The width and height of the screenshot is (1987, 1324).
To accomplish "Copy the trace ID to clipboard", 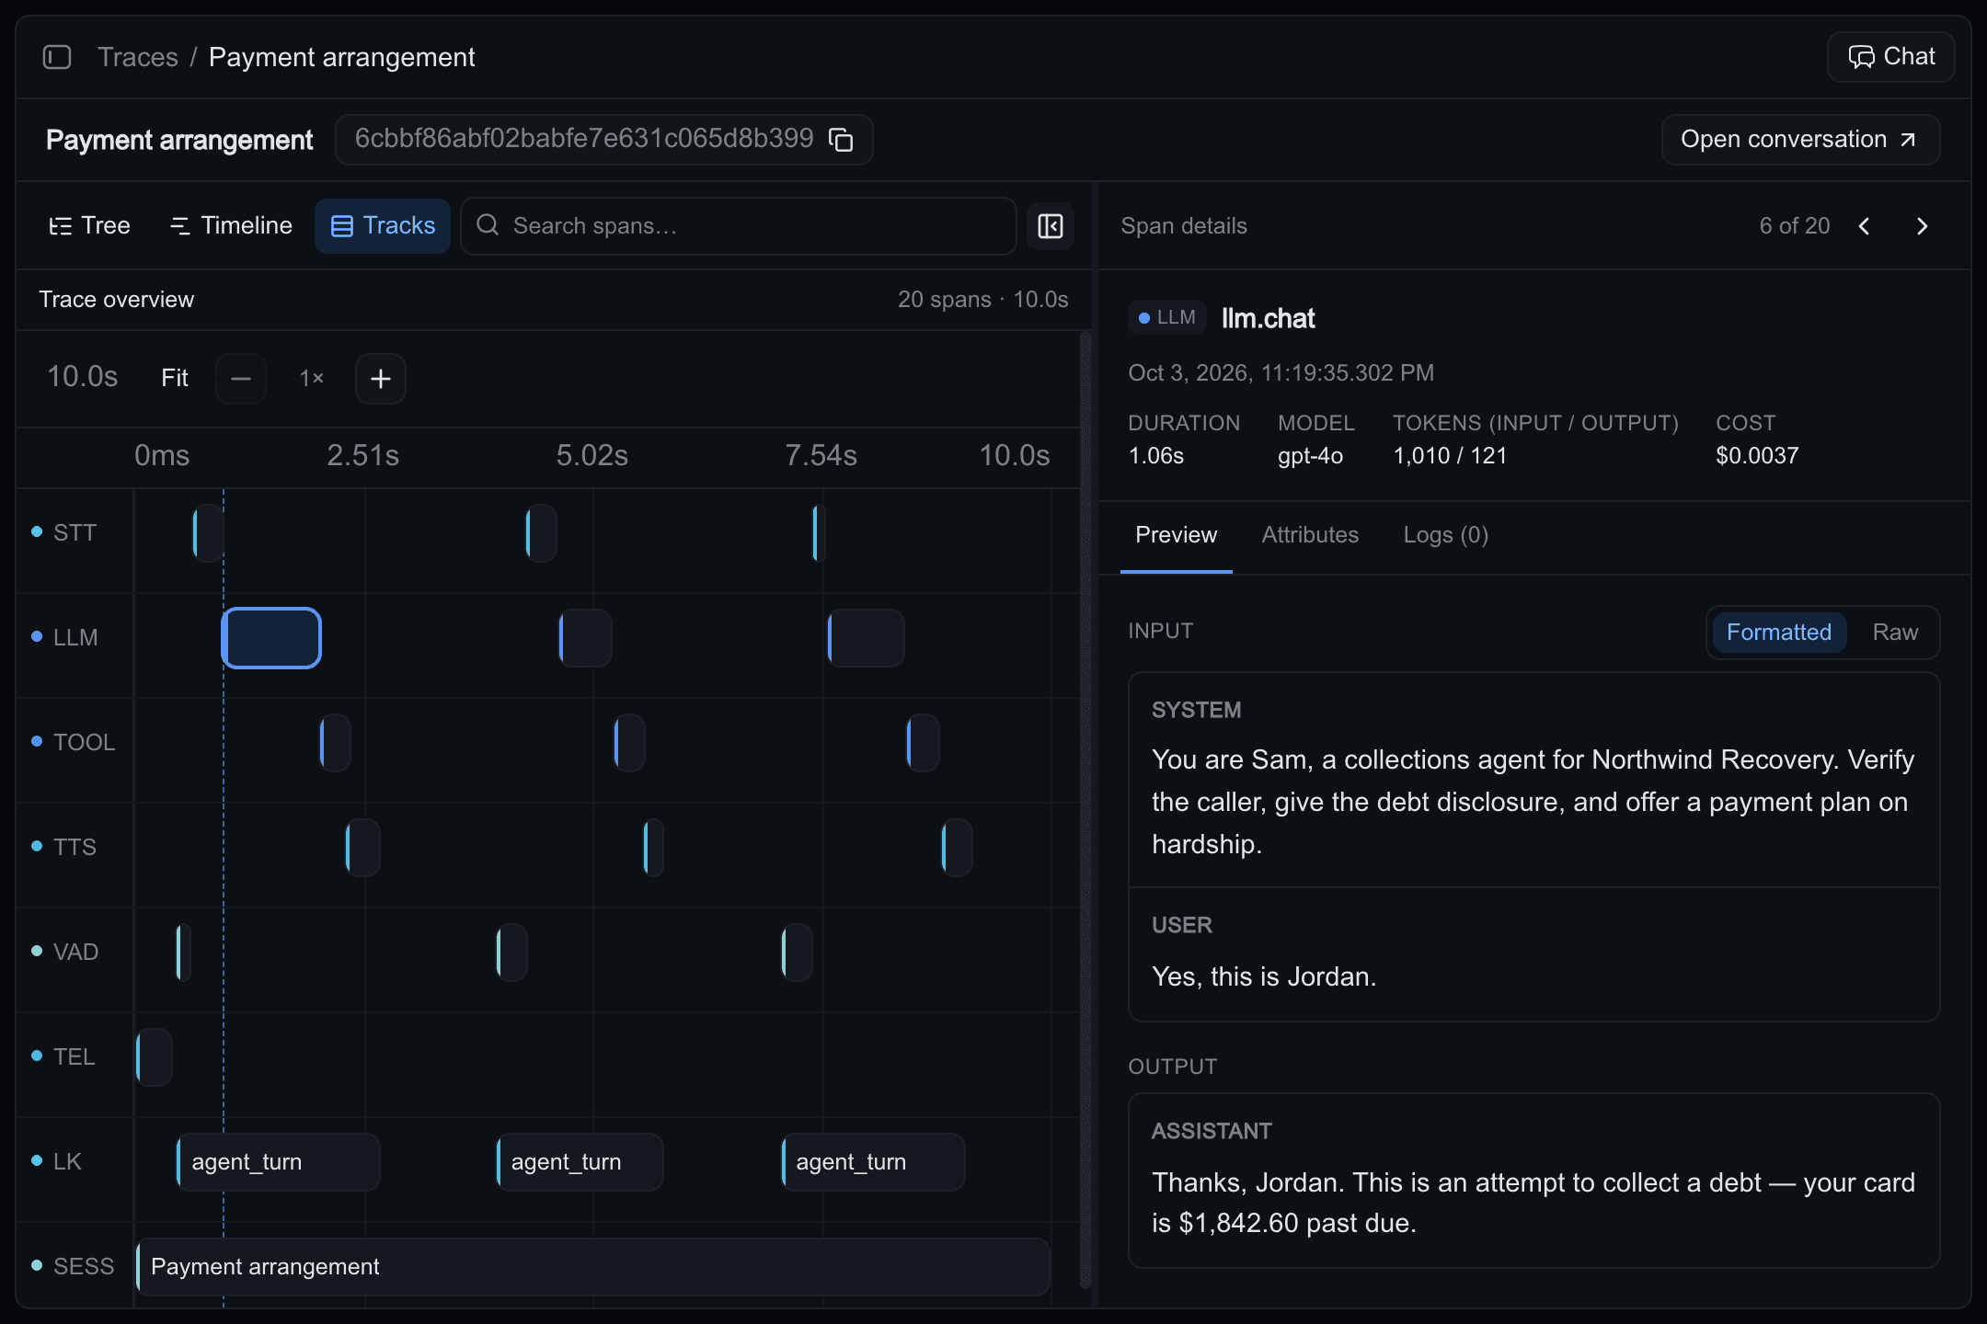I will (841, 140).
